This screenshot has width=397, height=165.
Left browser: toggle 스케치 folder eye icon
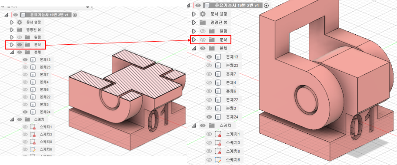click(19, 119)
